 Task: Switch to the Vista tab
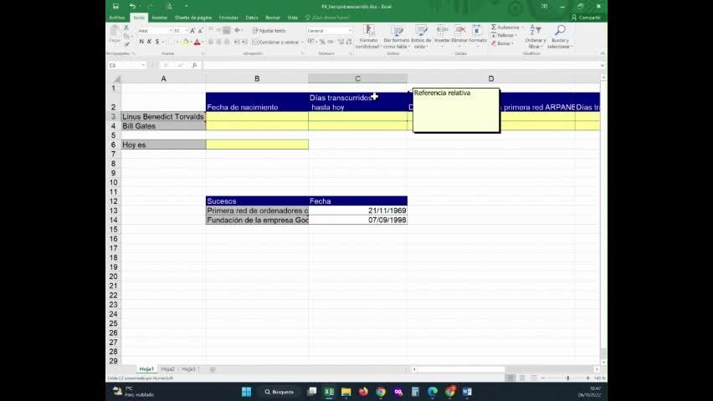[292, 18]
